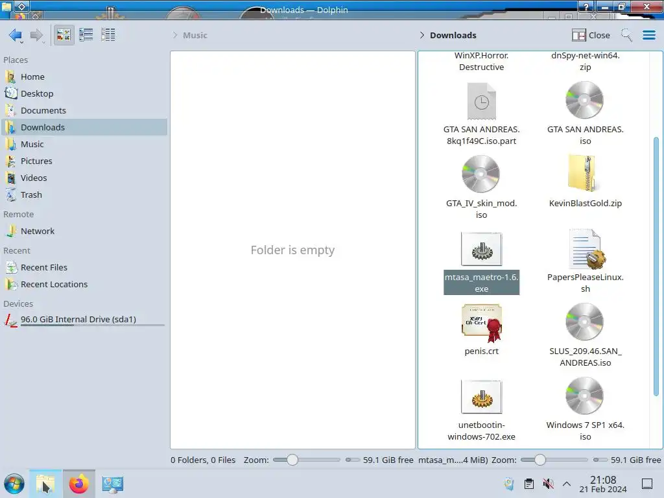Go back with the blue arrow
This screenshot has height=498, width=664.
point(16,35)
